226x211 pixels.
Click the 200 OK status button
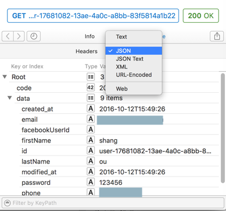[x=201, y=16]
